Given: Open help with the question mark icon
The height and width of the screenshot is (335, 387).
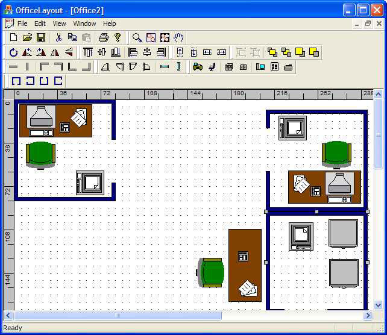Looking at the screenshot, I should 118,37.
